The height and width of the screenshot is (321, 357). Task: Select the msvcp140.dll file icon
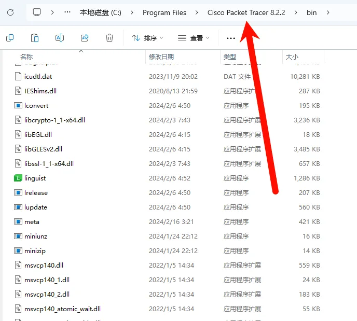click(x=18, y=266)
